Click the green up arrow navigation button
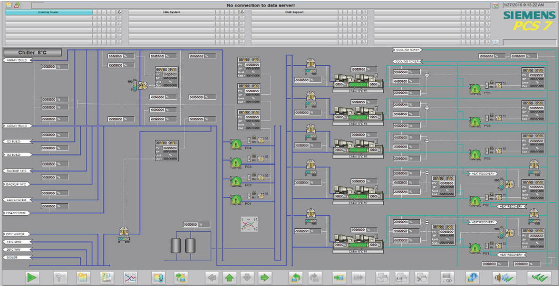The width and height of the screenshot is (559, 286). 229,277
